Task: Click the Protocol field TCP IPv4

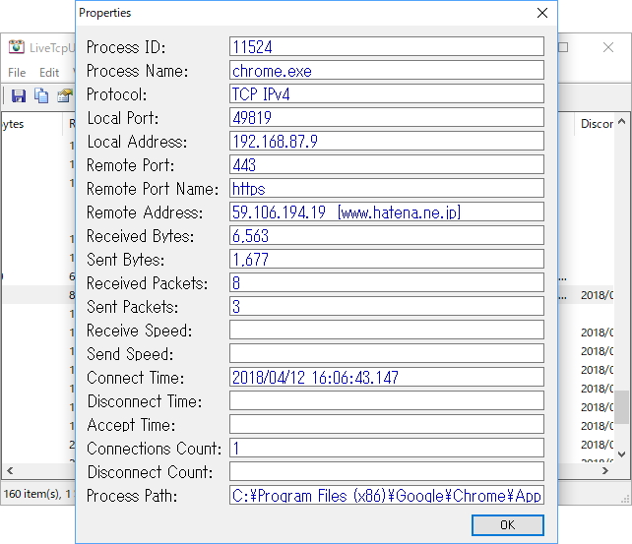Action: [x=387, y=93]
